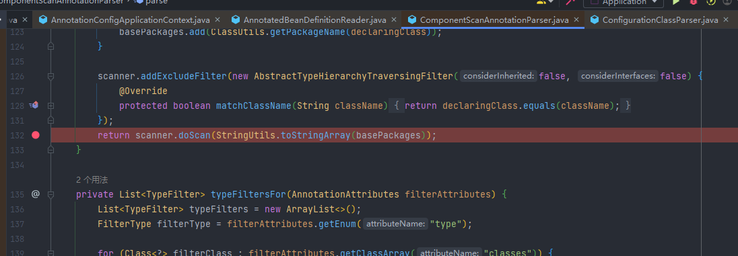This screenshot has height=256, width=738.
Task: Click the override gutter icon at line 128
Action: click(34, 105)
